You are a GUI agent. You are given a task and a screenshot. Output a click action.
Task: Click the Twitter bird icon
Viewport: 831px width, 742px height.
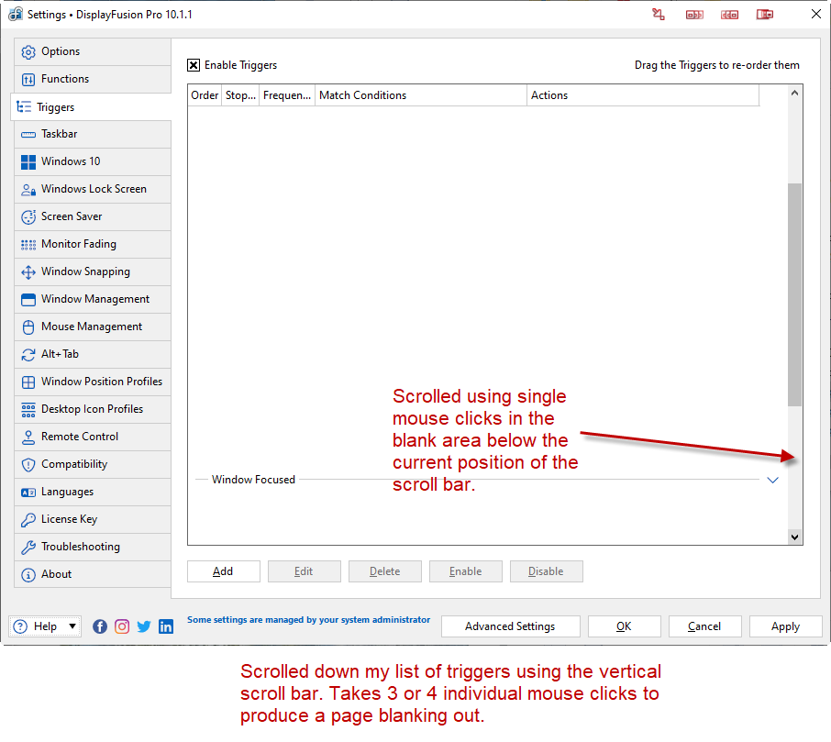coord(144,626)
